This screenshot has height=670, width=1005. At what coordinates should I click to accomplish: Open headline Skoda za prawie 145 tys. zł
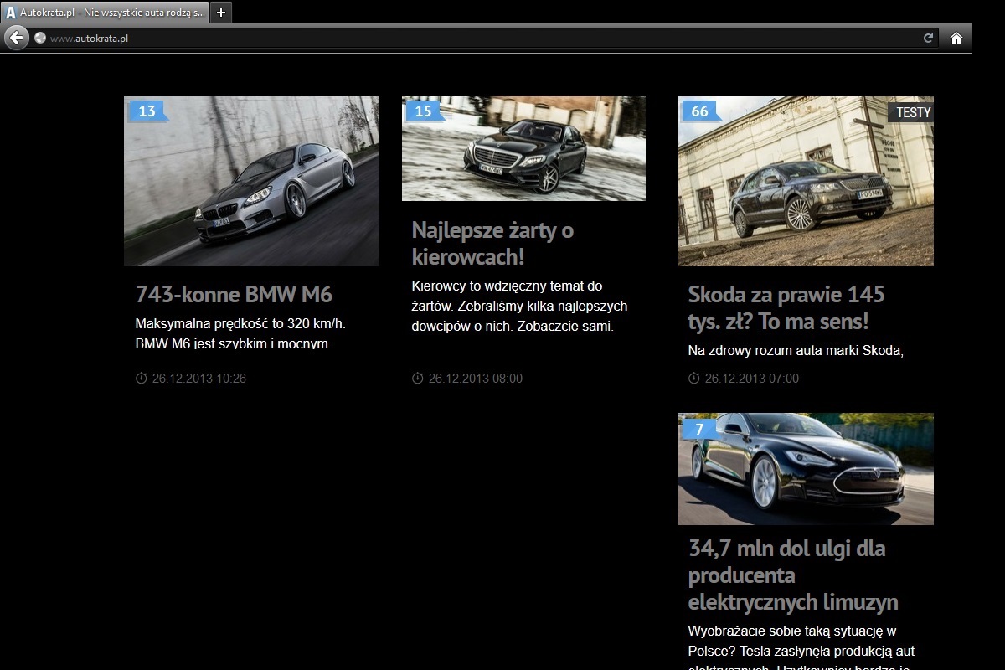(786, 307)
